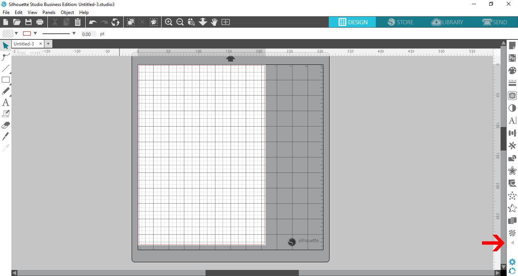Image resolution: width=518 pixels, height=276 pixels.
Task: Click the blue sync arrows icon
Action: point(512,271)
